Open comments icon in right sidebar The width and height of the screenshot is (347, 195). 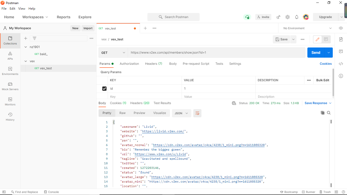click(x=341, y=52)
